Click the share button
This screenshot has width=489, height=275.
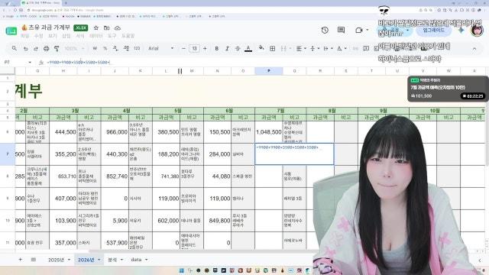(x=394, y=31)
